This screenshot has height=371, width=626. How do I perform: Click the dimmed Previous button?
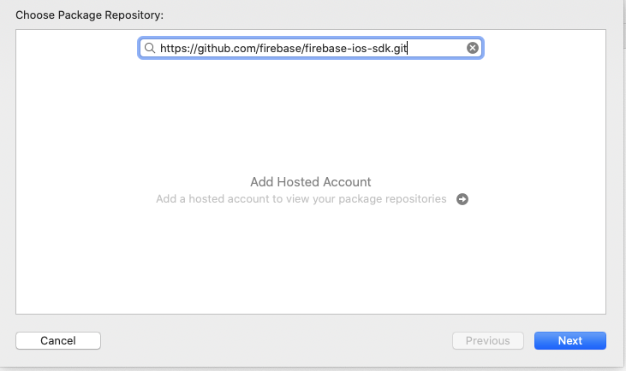coord(487,340)
